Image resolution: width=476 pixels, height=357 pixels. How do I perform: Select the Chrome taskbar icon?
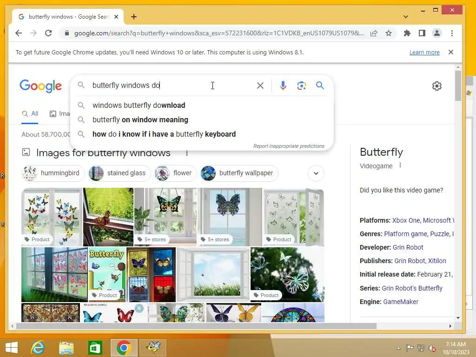(124, 348)
